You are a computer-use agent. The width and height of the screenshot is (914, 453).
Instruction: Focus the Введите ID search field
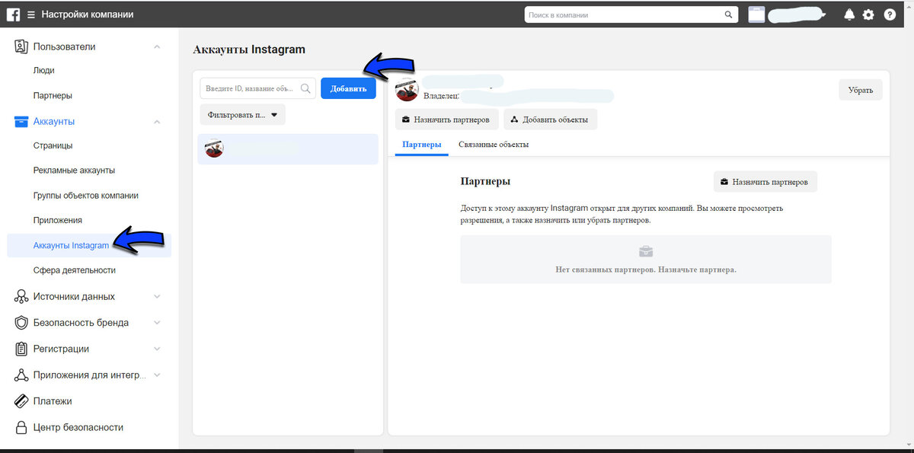coord(257,88)
